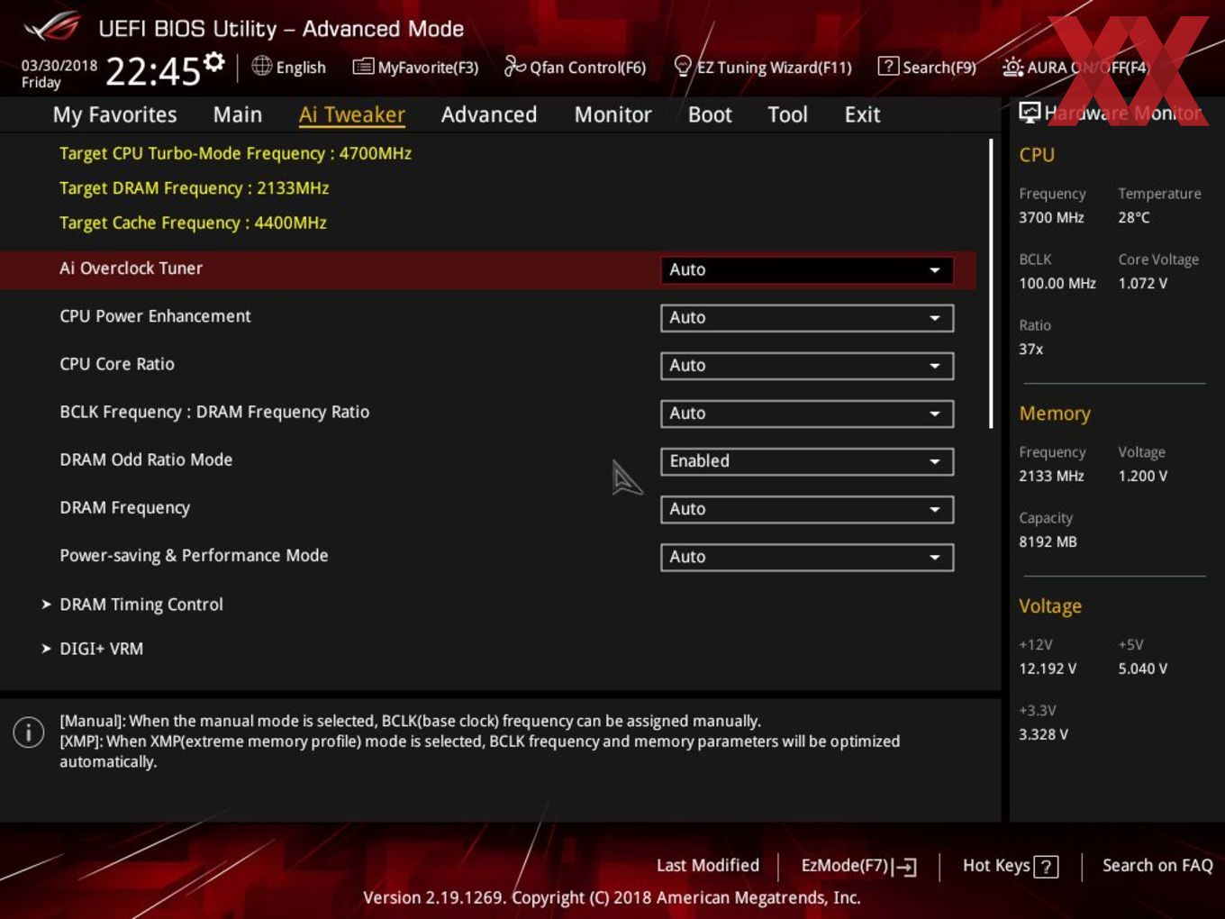Screen dimensions: 1225x919
Task: Open Ai Overclock Tuner dropdown
Action: point(807,269)
